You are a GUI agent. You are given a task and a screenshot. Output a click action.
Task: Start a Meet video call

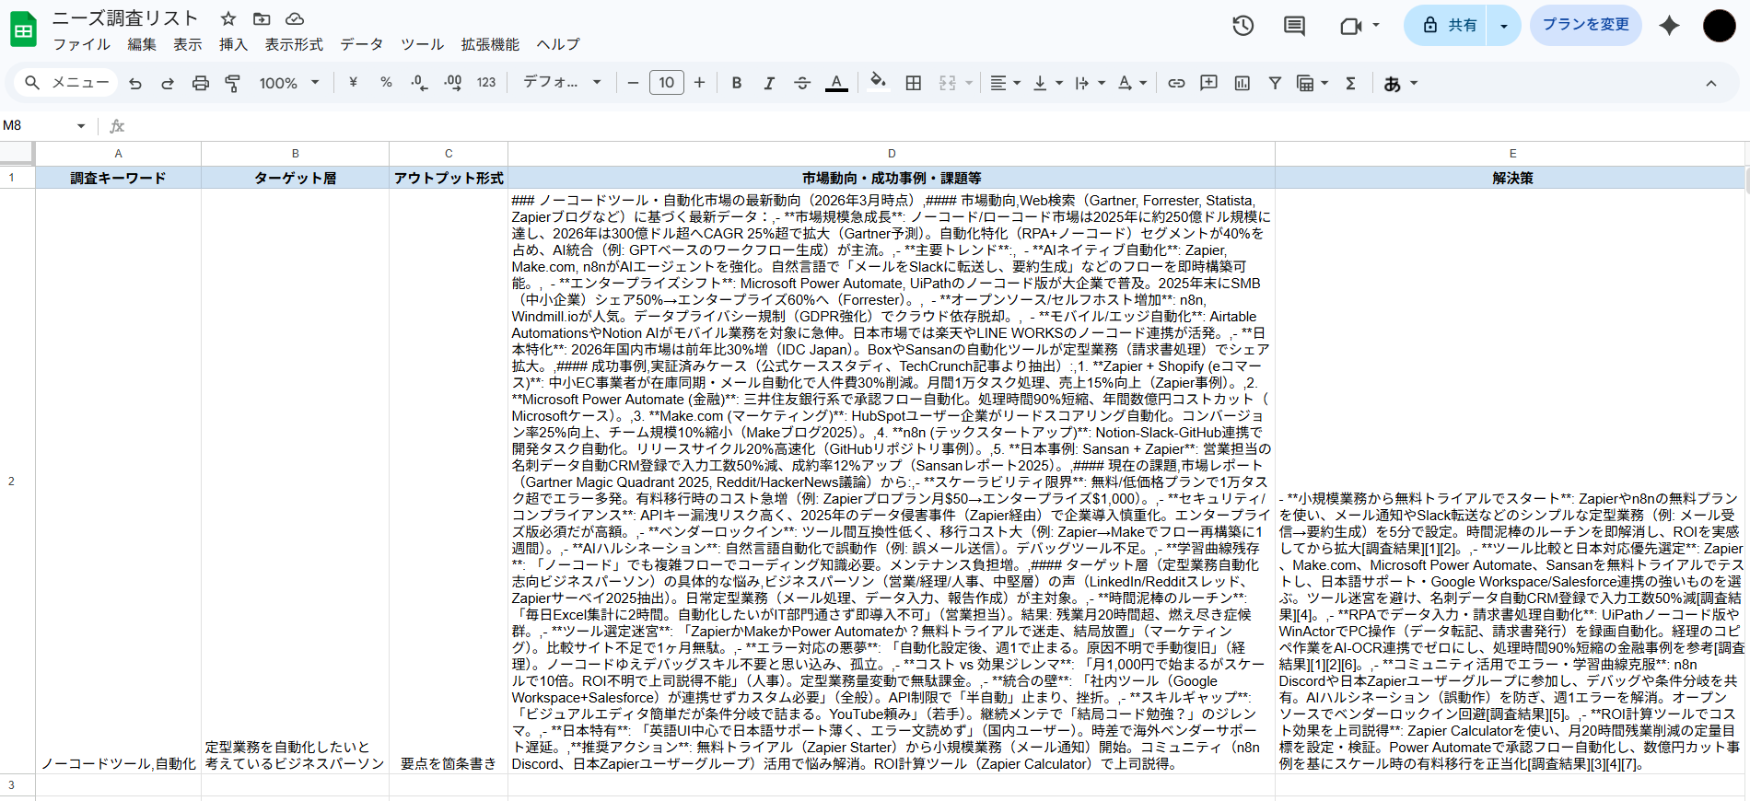click(x=1350, y=26)
